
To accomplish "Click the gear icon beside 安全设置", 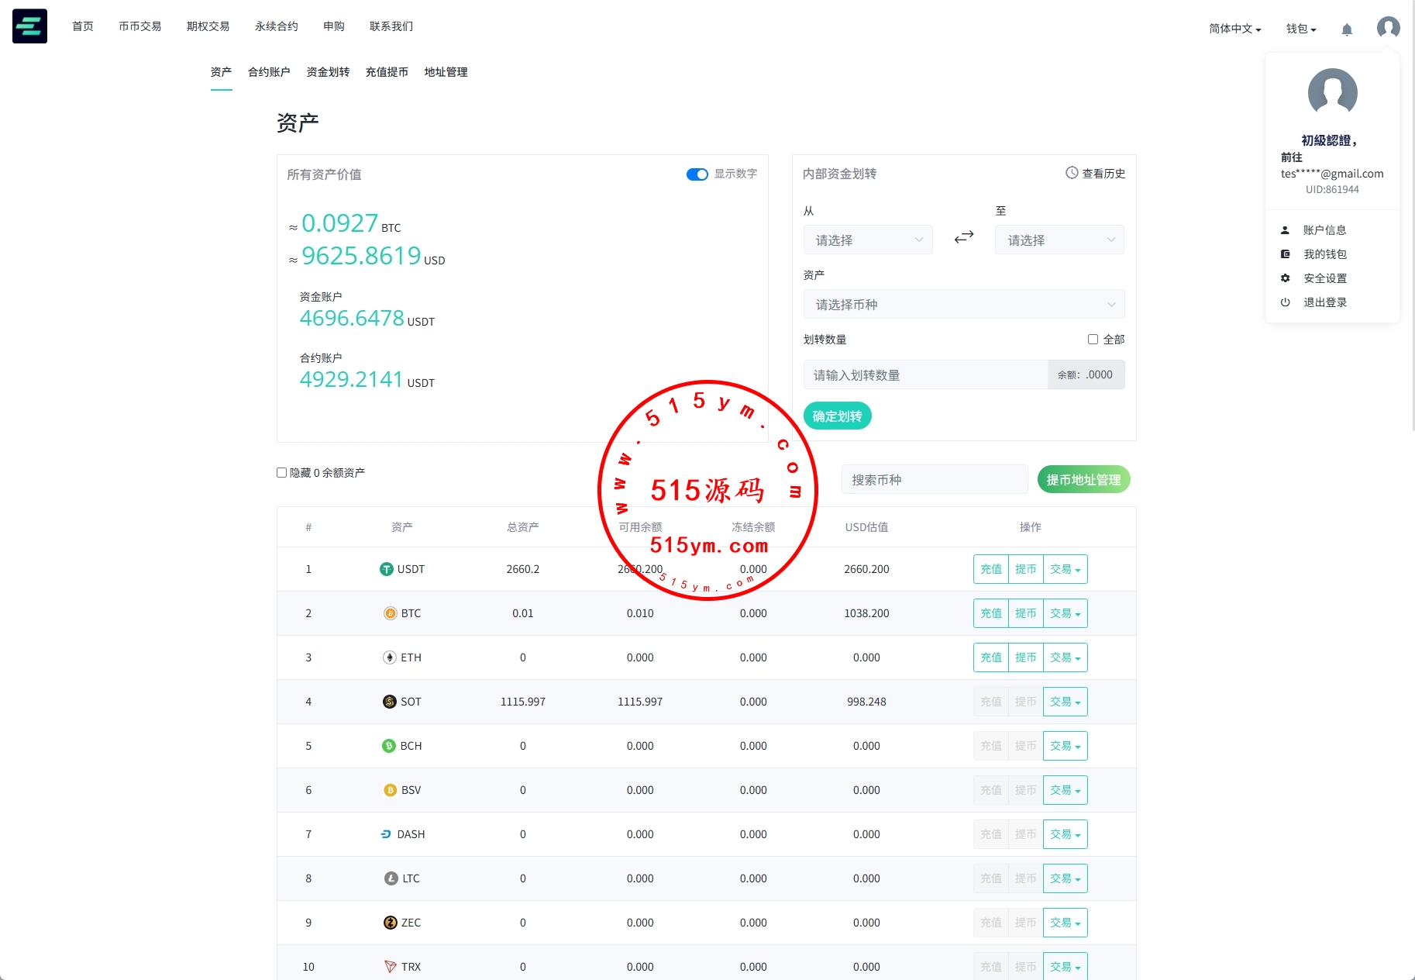I will (x=1285, y=278).
